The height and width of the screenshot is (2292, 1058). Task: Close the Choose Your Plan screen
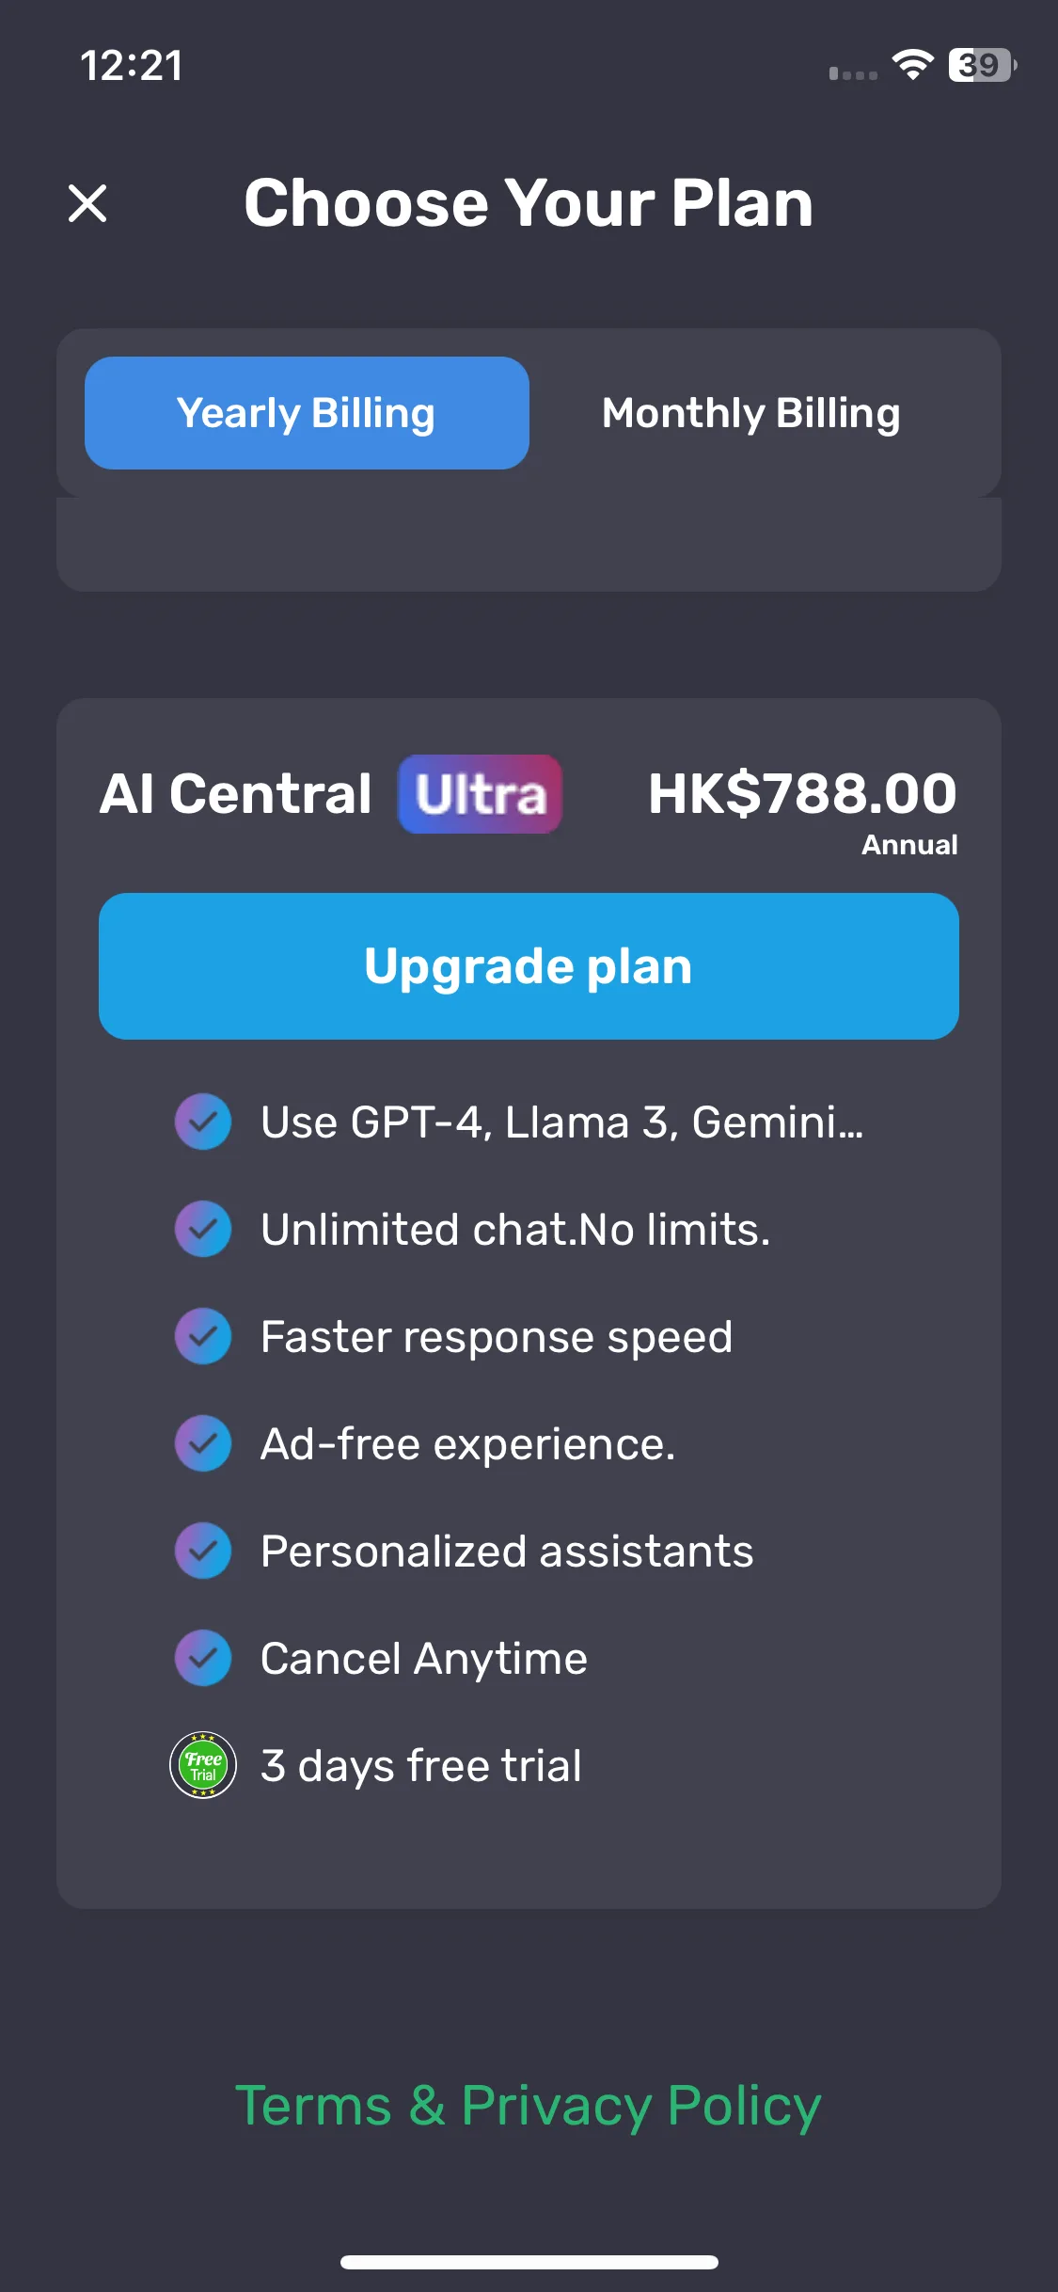pyautogui.click(x=87, y=203)
